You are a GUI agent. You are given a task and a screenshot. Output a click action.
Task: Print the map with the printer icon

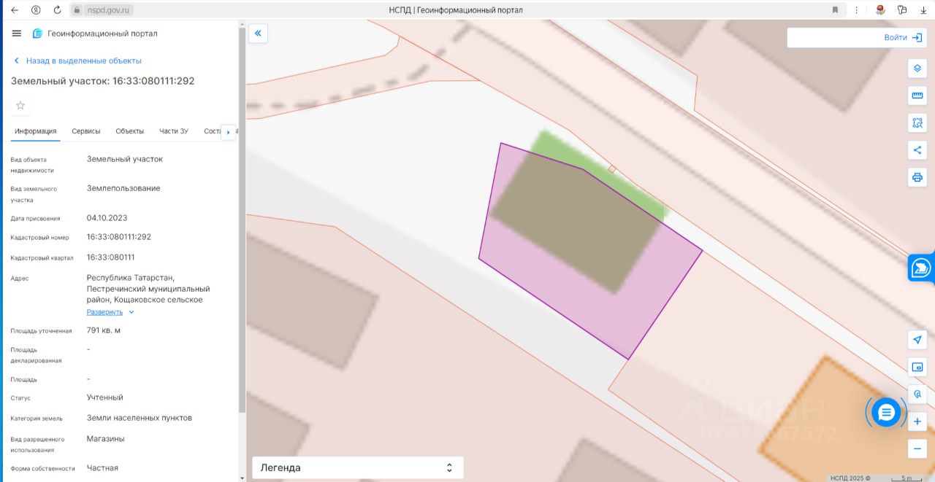point(917,177)
